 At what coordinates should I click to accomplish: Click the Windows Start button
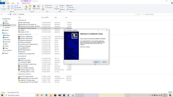click(x=2, y=95)
